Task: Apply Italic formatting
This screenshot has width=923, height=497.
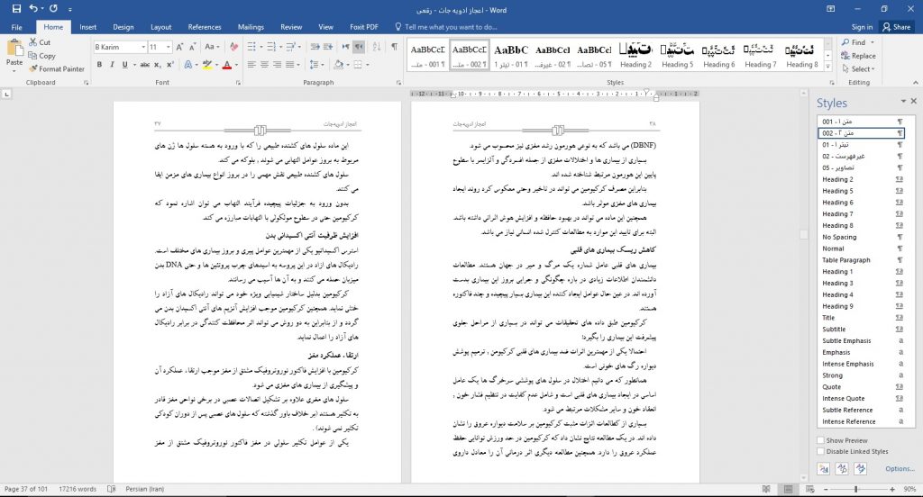Action: pos(112,65)
